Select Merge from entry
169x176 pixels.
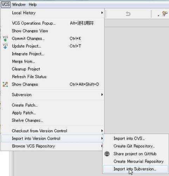click(x=53, y=61)
